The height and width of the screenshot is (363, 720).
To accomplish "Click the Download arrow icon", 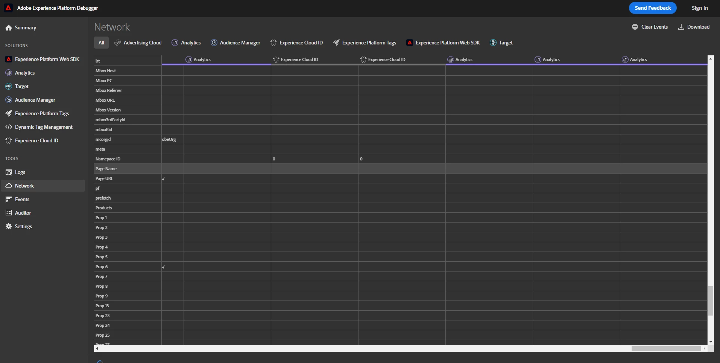I will tap(681, 27).
